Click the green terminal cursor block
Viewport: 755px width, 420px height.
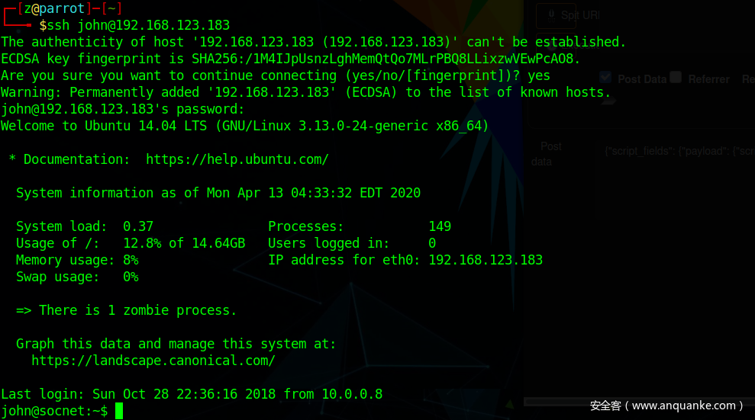coord(119,412)
